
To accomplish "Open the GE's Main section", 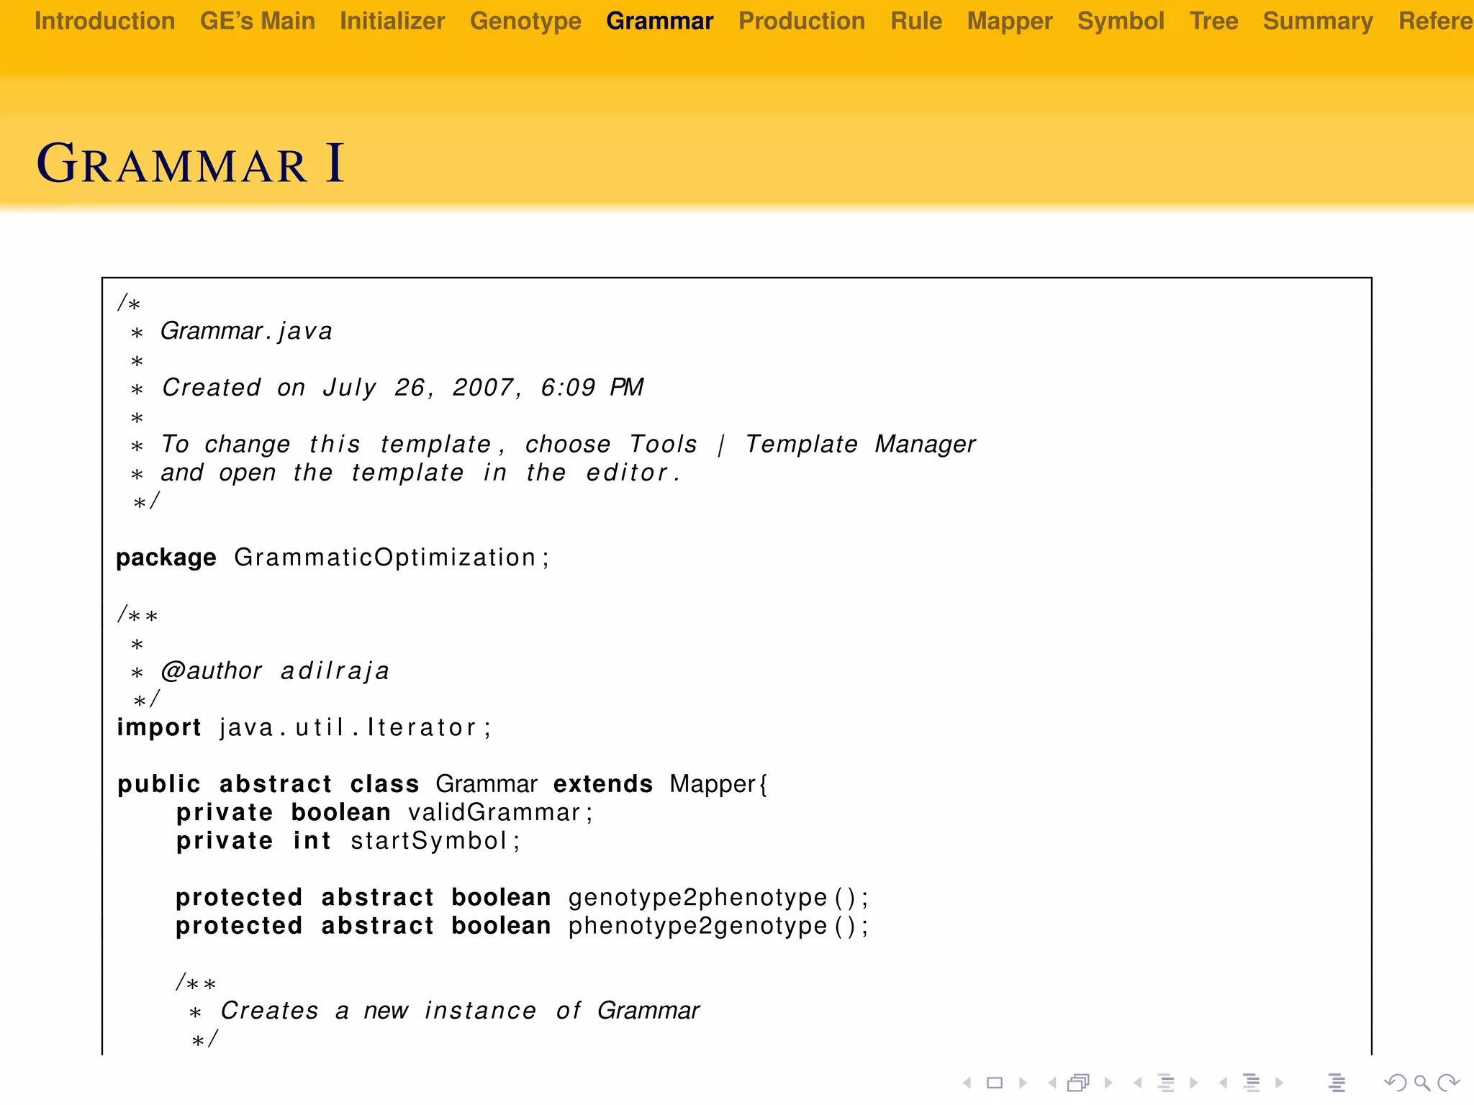I will (258, 21).
